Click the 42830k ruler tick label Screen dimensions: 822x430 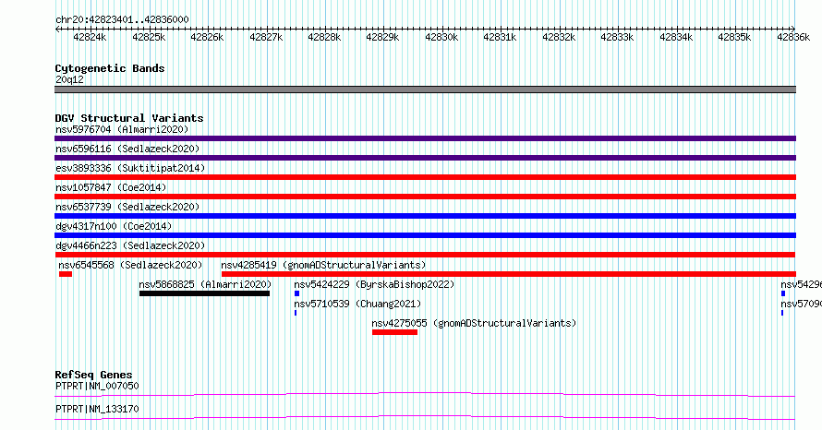441,37
